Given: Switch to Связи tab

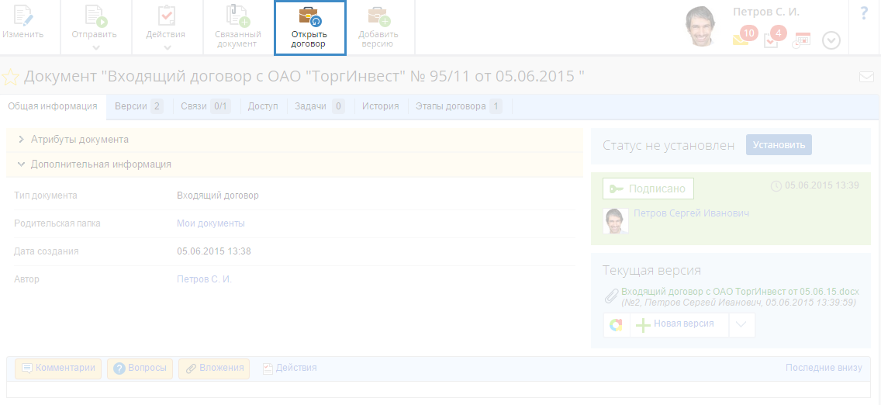Looking at the screenshot, I should pyautogui.click(x=206, y=106).
